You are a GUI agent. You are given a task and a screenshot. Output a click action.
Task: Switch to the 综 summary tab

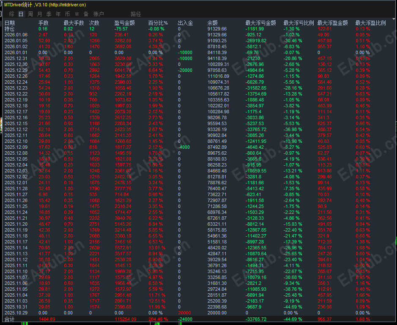pyautogui.click(x=12, y=14)
